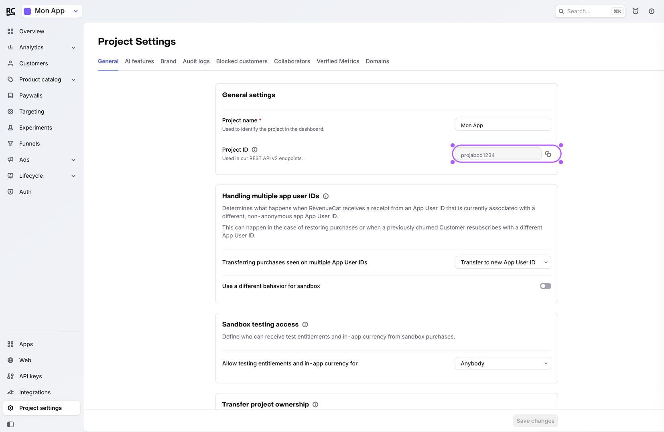
Task: Open the Mon App project switcher dropdown
Action: click(52, 11)
